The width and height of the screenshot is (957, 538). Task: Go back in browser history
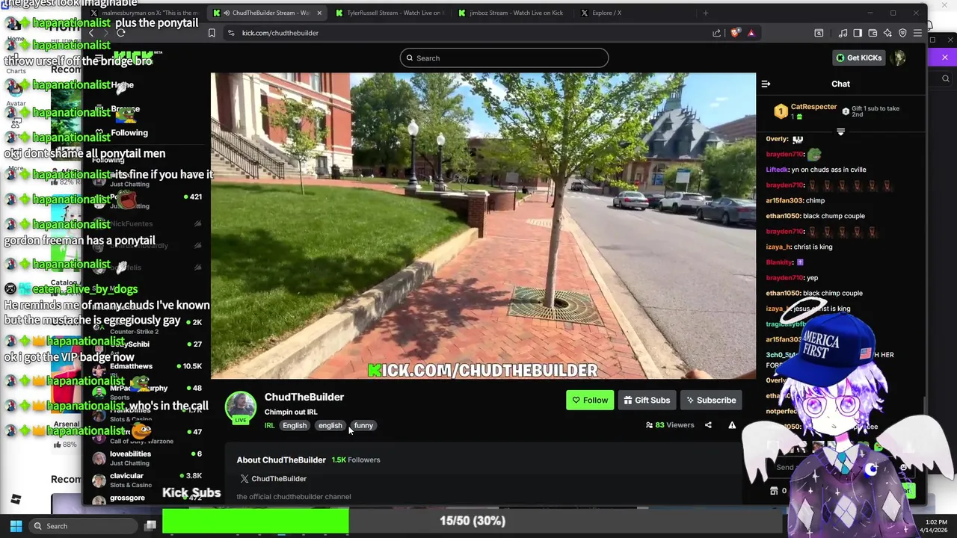click(x=91, y=33)
